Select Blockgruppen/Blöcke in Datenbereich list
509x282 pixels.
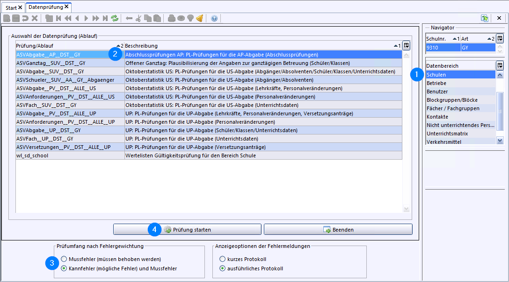coord(461,100)
